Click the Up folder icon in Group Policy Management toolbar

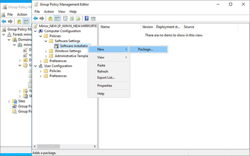(19, 21)
